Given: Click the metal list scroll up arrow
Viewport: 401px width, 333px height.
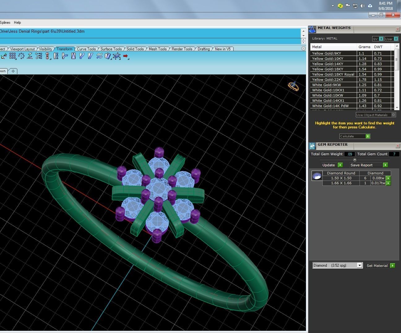Looking at the screenshot, I should (397, 46).
